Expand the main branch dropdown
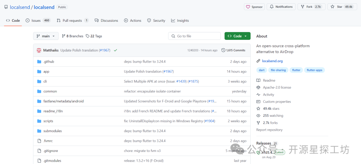Viewport: 361px width, 164px height. coord(46,36)
